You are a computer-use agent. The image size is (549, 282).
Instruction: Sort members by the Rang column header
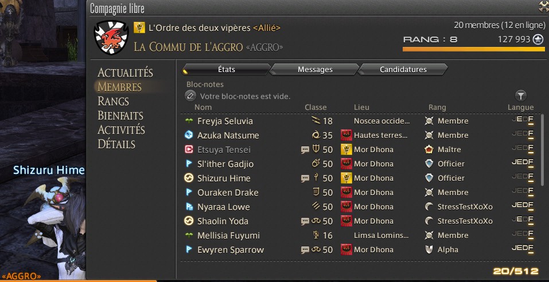pos(437,107)
